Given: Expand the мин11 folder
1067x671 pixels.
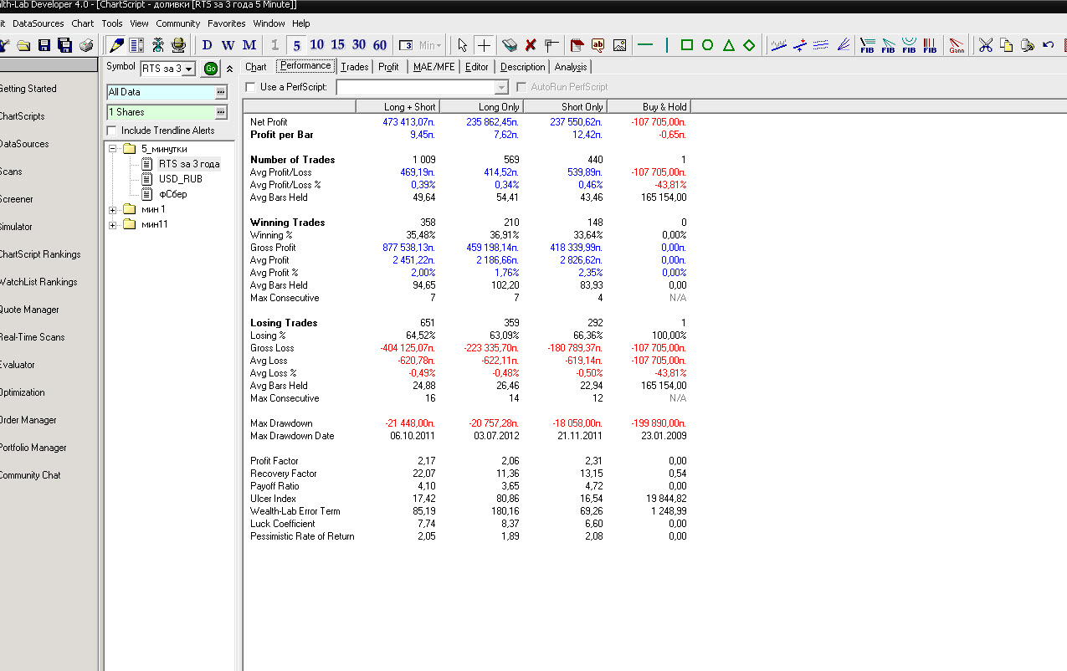Looking at the screenshot, I should (113, 224).
